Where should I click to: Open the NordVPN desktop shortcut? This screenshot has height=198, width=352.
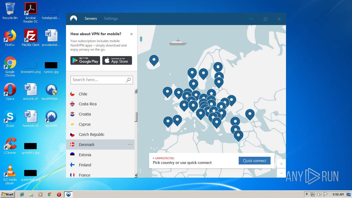[51, 119]
